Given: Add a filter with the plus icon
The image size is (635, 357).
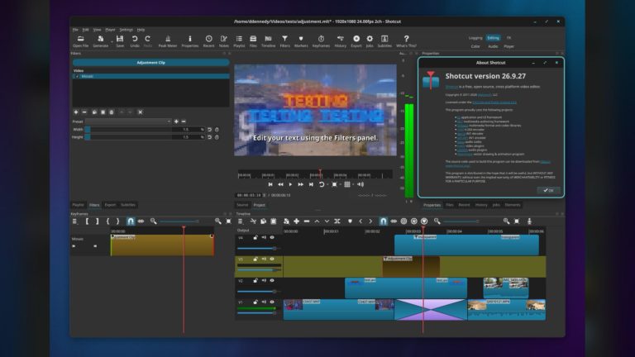Looking at the screenshot, I should [x=76, y=112].
